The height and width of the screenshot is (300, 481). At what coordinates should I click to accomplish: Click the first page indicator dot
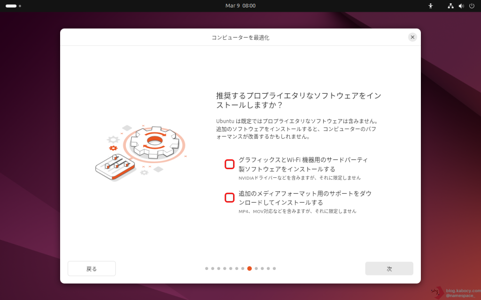click(x=207, y=269)
